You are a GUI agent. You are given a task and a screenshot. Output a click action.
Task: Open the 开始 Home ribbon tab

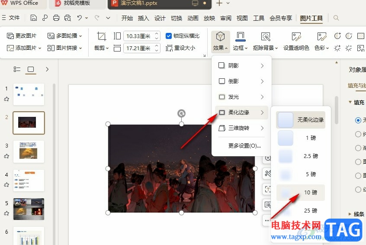pyautogui.click(x=127, y=18)
